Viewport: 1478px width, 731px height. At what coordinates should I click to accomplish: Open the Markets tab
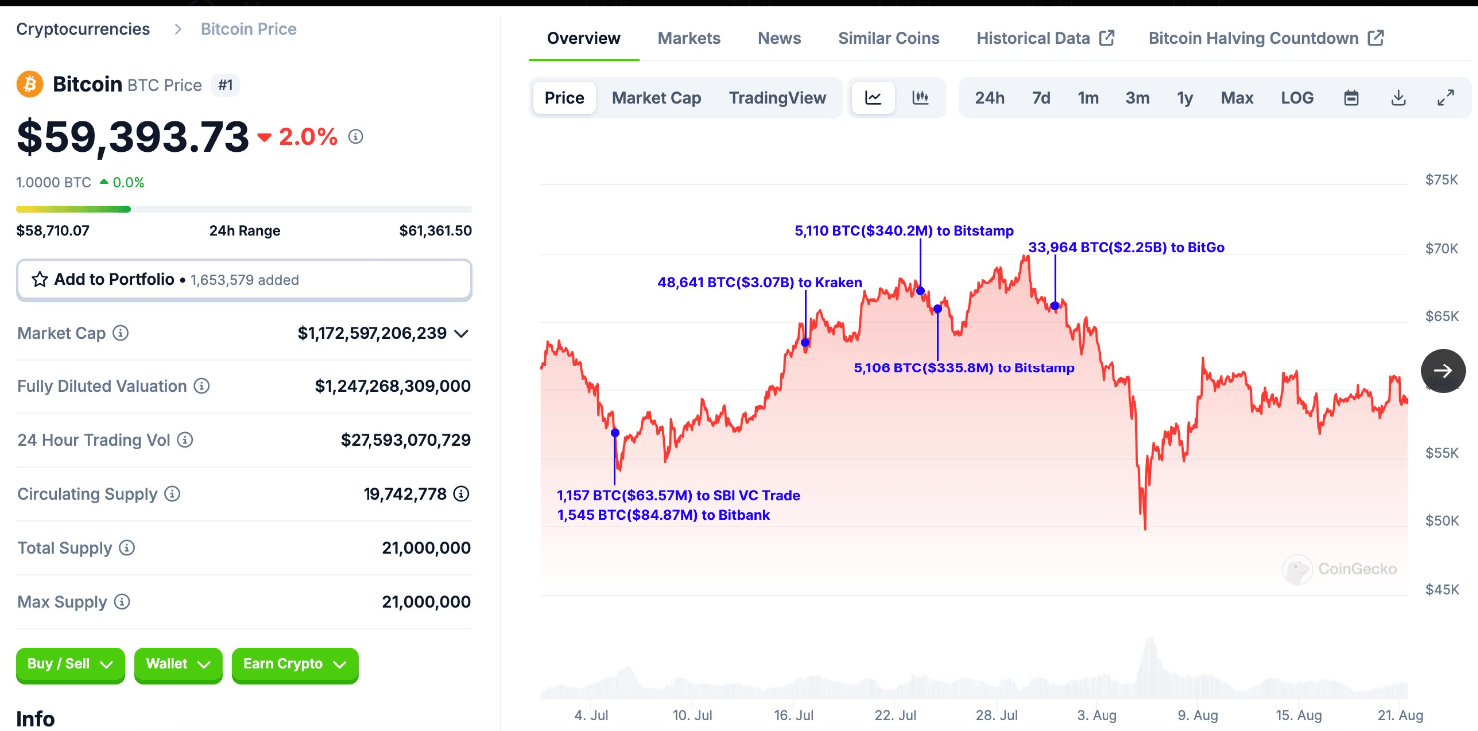click(689, 38)
